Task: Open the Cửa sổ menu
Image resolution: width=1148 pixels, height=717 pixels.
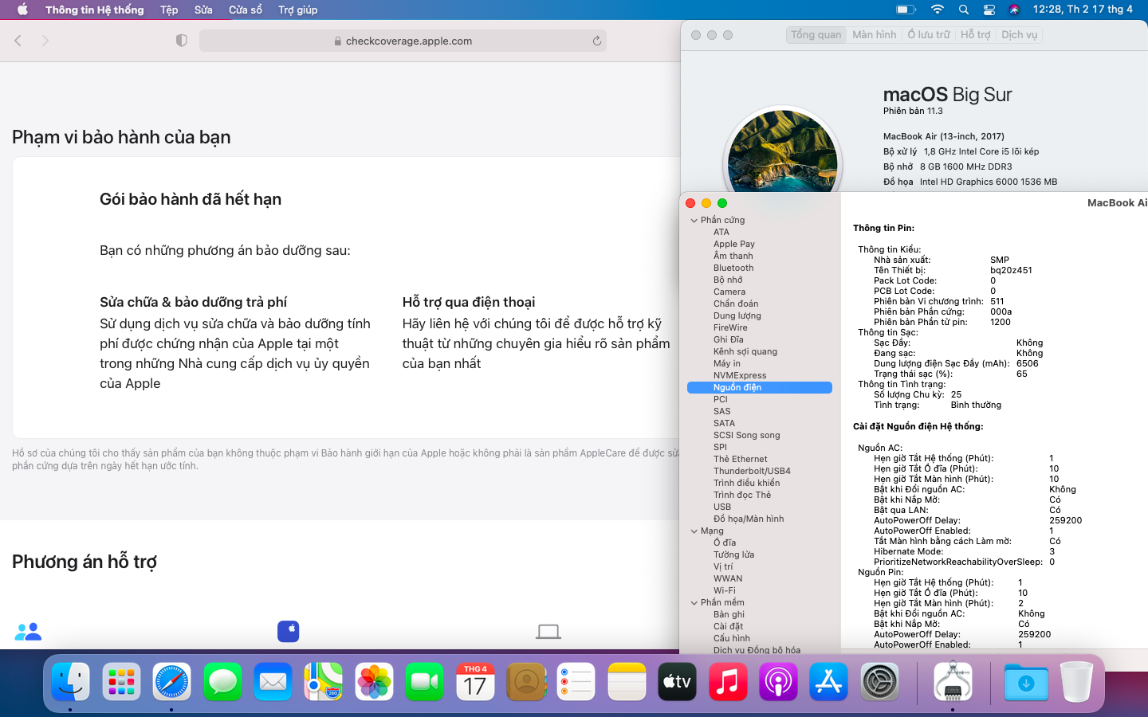Action: tap(245, 10)
